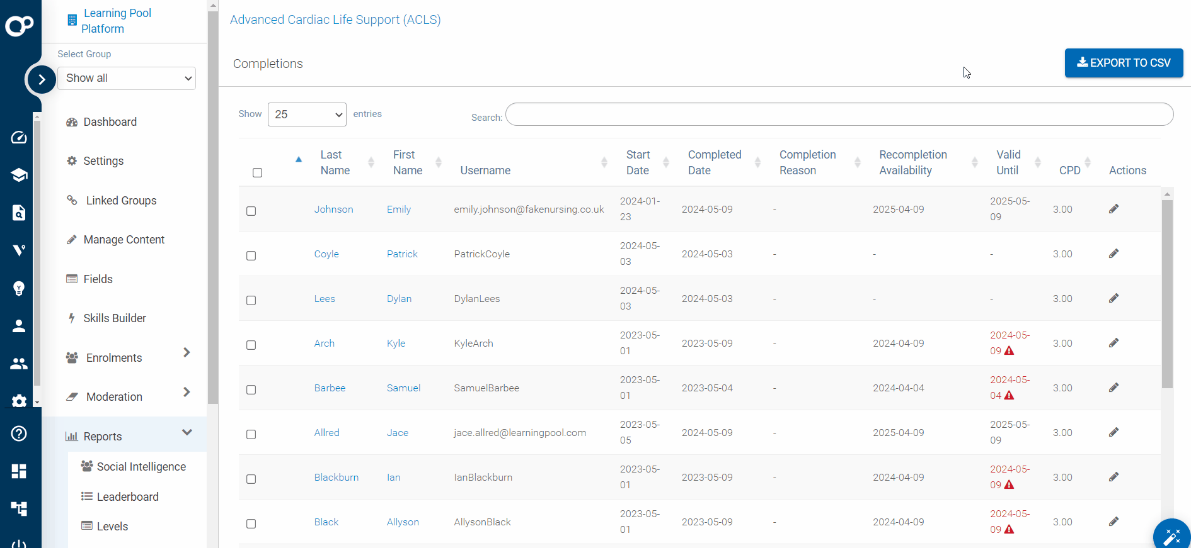Select the Blackburn row checkbox

[x=251, y=479]
